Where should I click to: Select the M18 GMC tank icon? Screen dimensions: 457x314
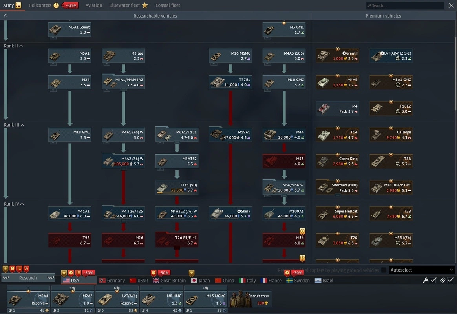click(70, 135)
